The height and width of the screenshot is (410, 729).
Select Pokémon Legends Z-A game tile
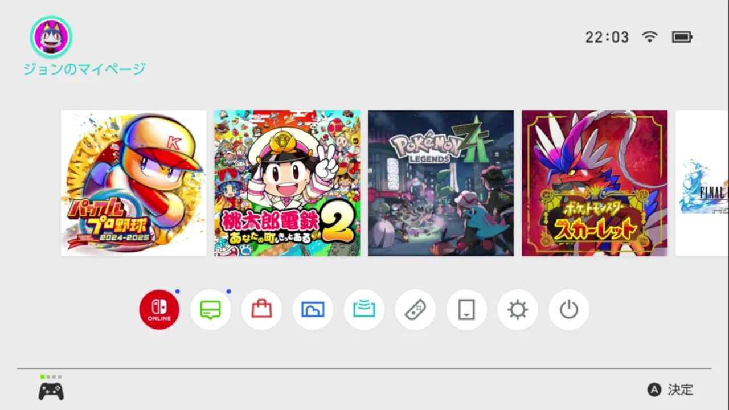coord(441,183)
